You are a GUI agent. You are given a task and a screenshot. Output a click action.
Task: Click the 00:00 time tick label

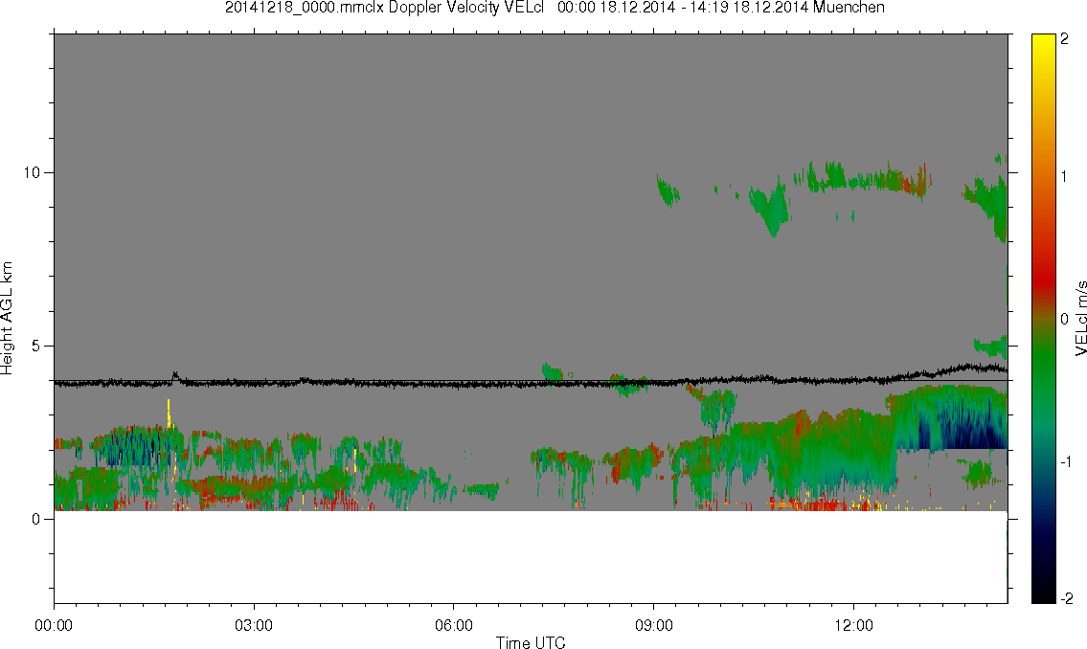(54, 625)
